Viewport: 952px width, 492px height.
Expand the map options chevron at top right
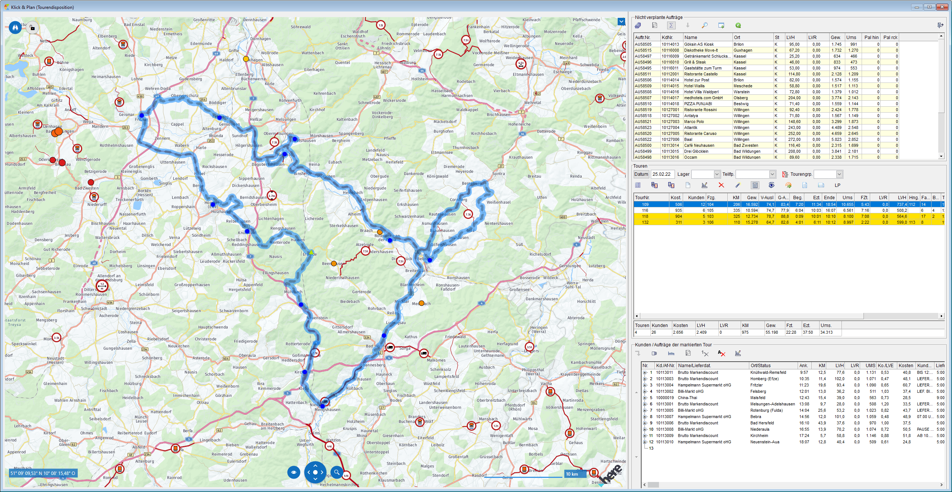(621, 22)
